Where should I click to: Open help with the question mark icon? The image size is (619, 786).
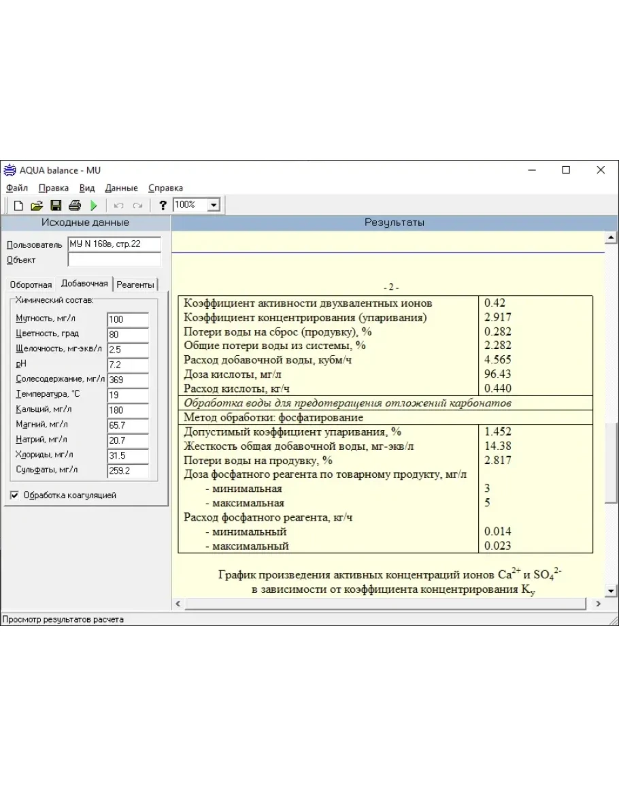click(x=163, y=206)
